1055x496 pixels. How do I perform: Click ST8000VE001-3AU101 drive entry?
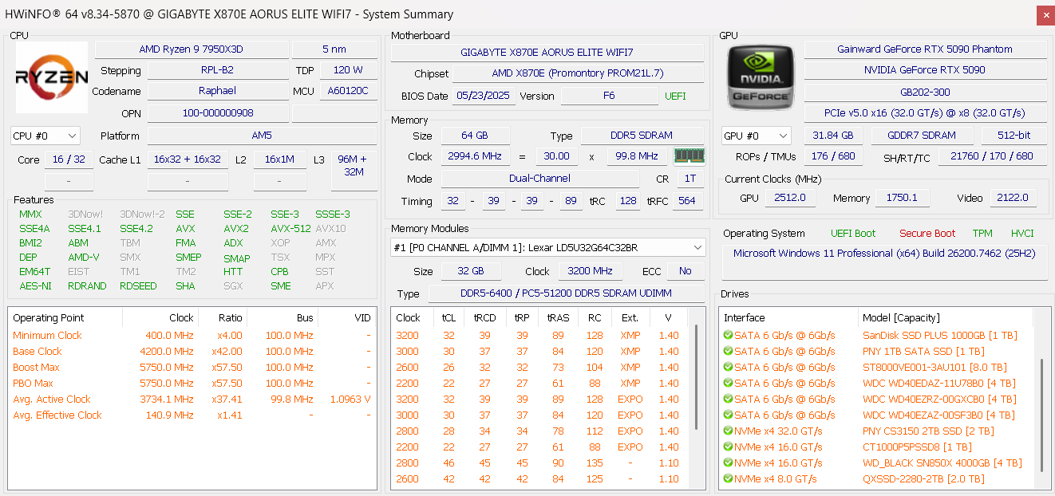click(934, 367)
